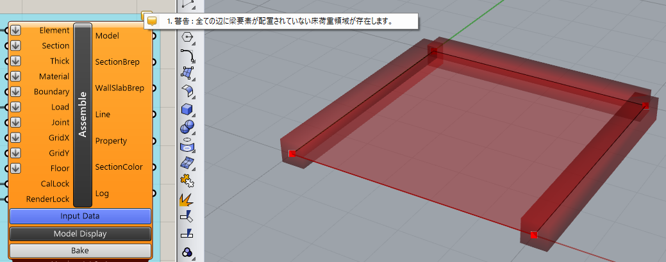Viewport: 666px width, 262px height.
Task: Select the Trim tool
Action: point(188,217)
